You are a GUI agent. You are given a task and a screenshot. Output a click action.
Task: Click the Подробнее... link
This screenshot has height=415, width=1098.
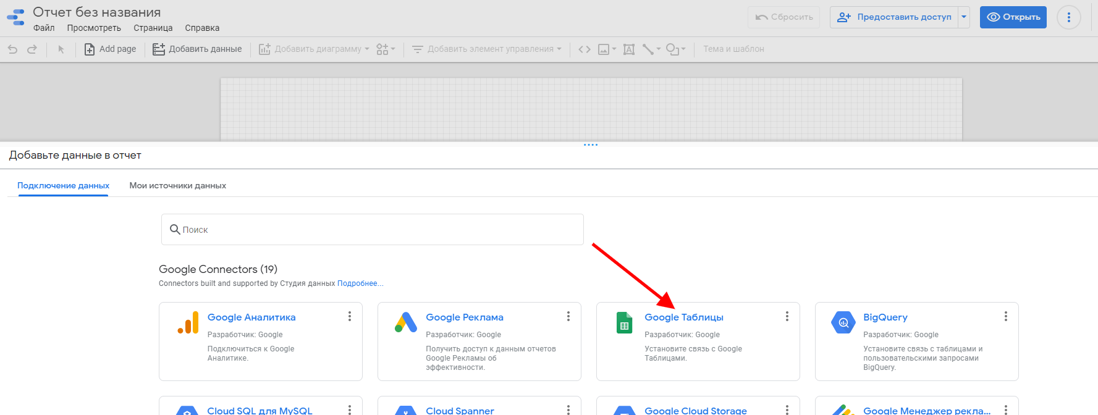pyautogui.click(x=360, y=283)
